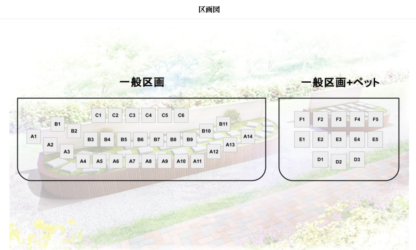The height and width of the screenshot is (250, 416).
Task: Choose plot D2 in pet section
Action: pyautogui.click(x=338, y=162)
